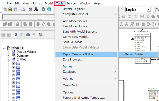Expand the first entity node under Entities
Image resolution: width=159 pixels, height=101 pixels.
pos(13,63)
